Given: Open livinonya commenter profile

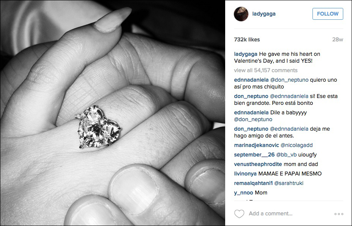Looking at the screenshot, I should [245, 174].
